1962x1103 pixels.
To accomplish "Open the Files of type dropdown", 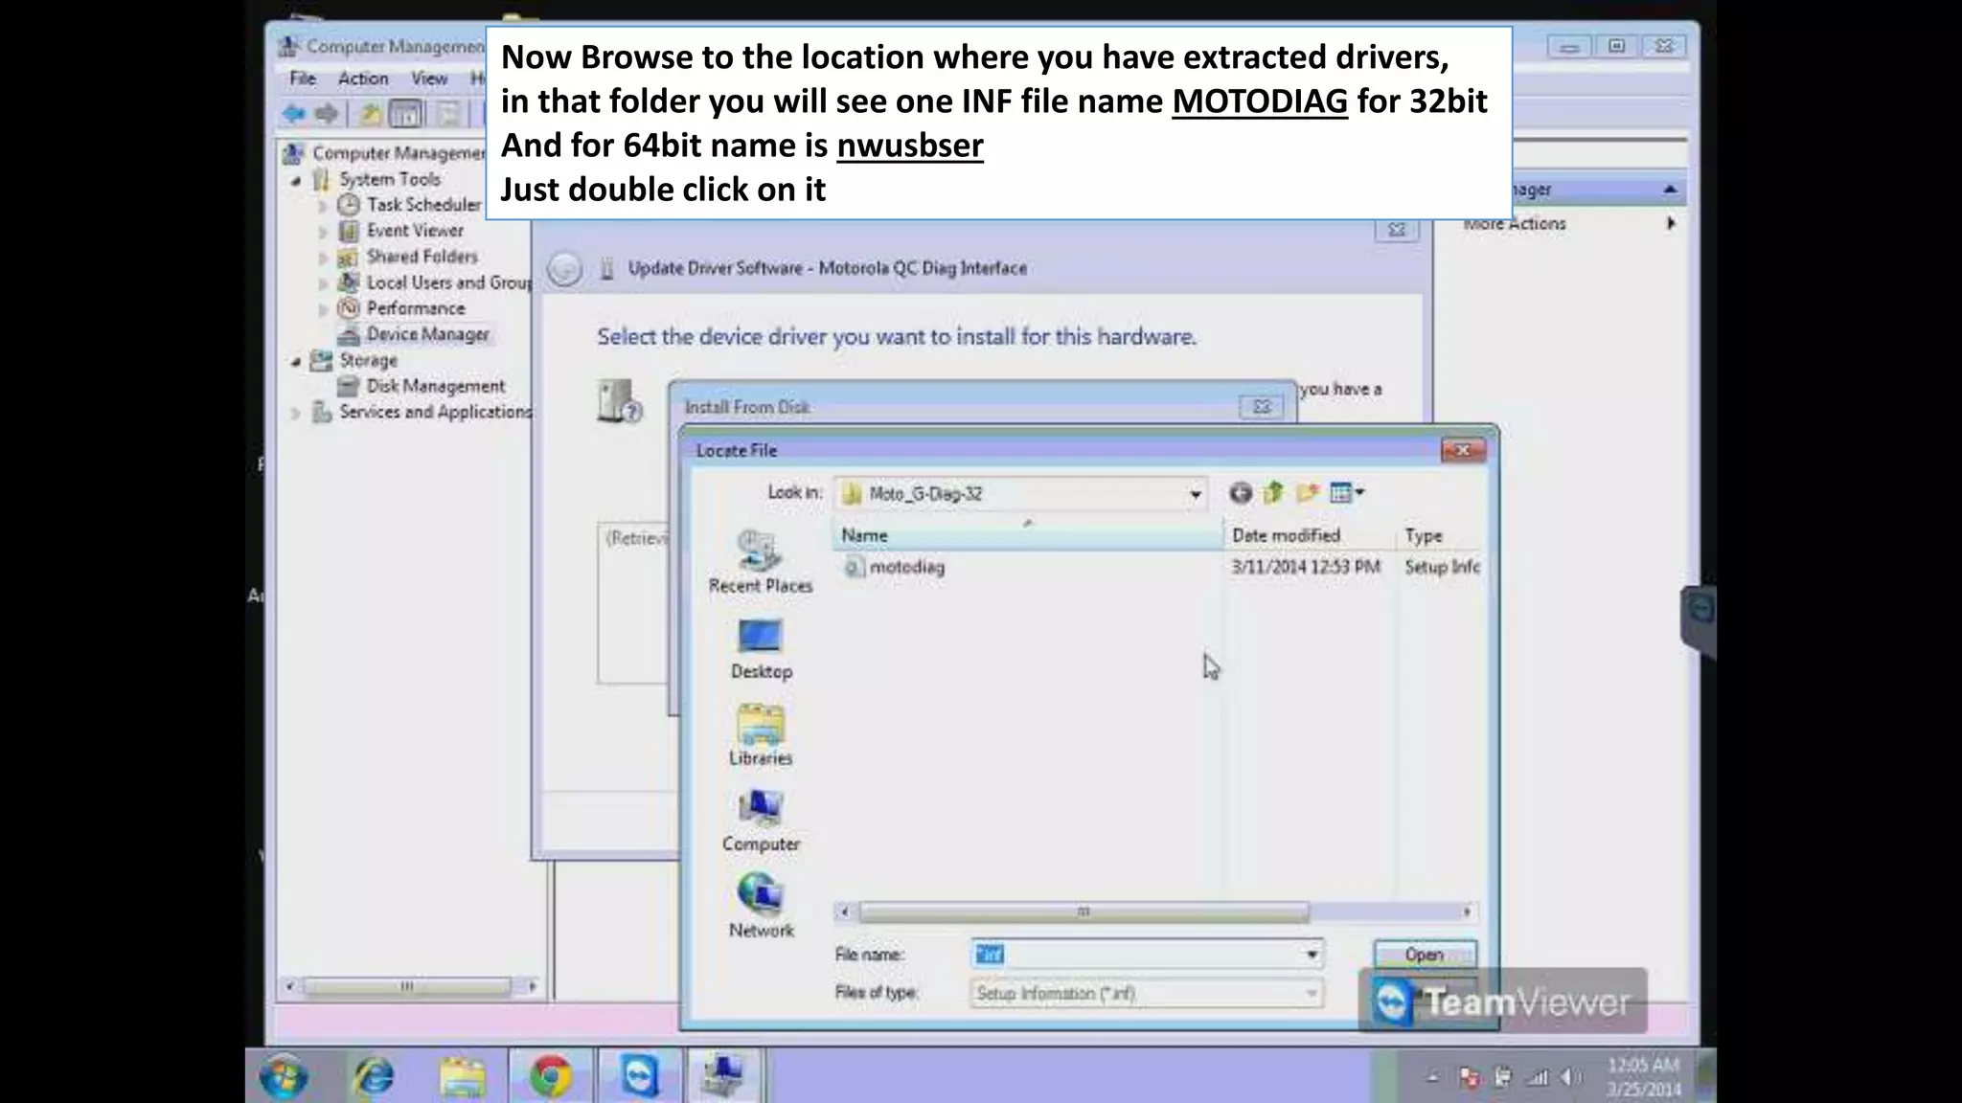I will [x=1147, y=994].
